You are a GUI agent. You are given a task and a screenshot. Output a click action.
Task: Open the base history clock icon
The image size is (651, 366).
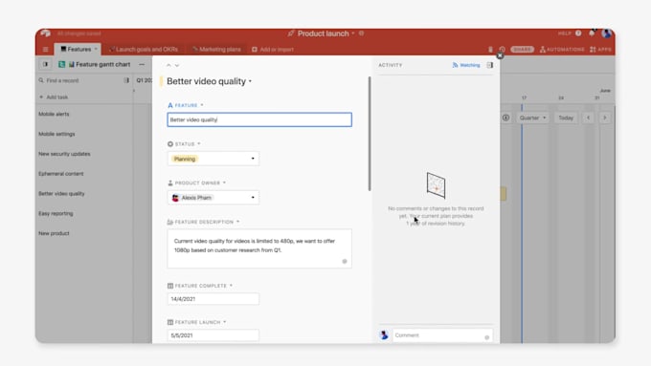click(502, 50)
